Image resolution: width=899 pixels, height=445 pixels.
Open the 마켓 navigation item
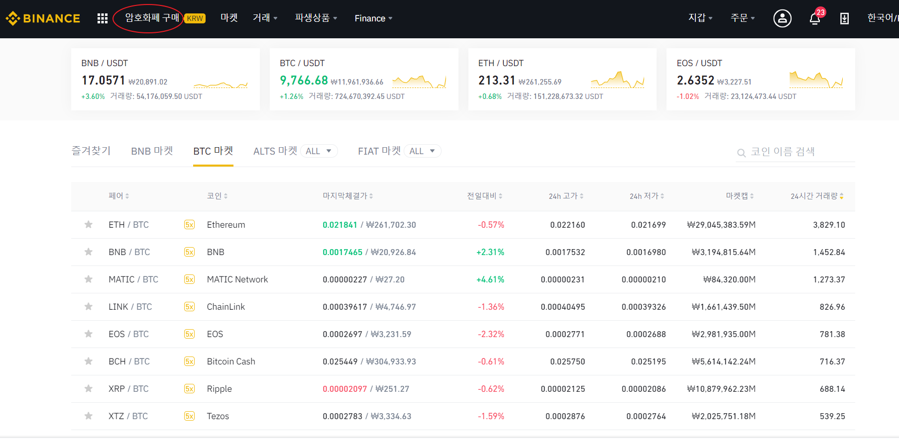tap(229, 18)
